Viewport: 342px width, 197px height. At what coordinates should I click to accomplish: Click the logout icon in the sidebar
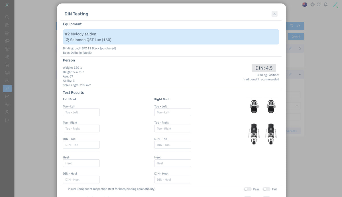click(x=7, y=120)
